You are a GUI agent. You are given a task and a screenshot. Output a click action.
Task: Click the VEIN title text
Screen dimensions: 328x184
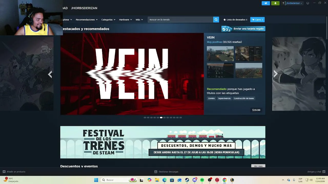click(211, 38)
